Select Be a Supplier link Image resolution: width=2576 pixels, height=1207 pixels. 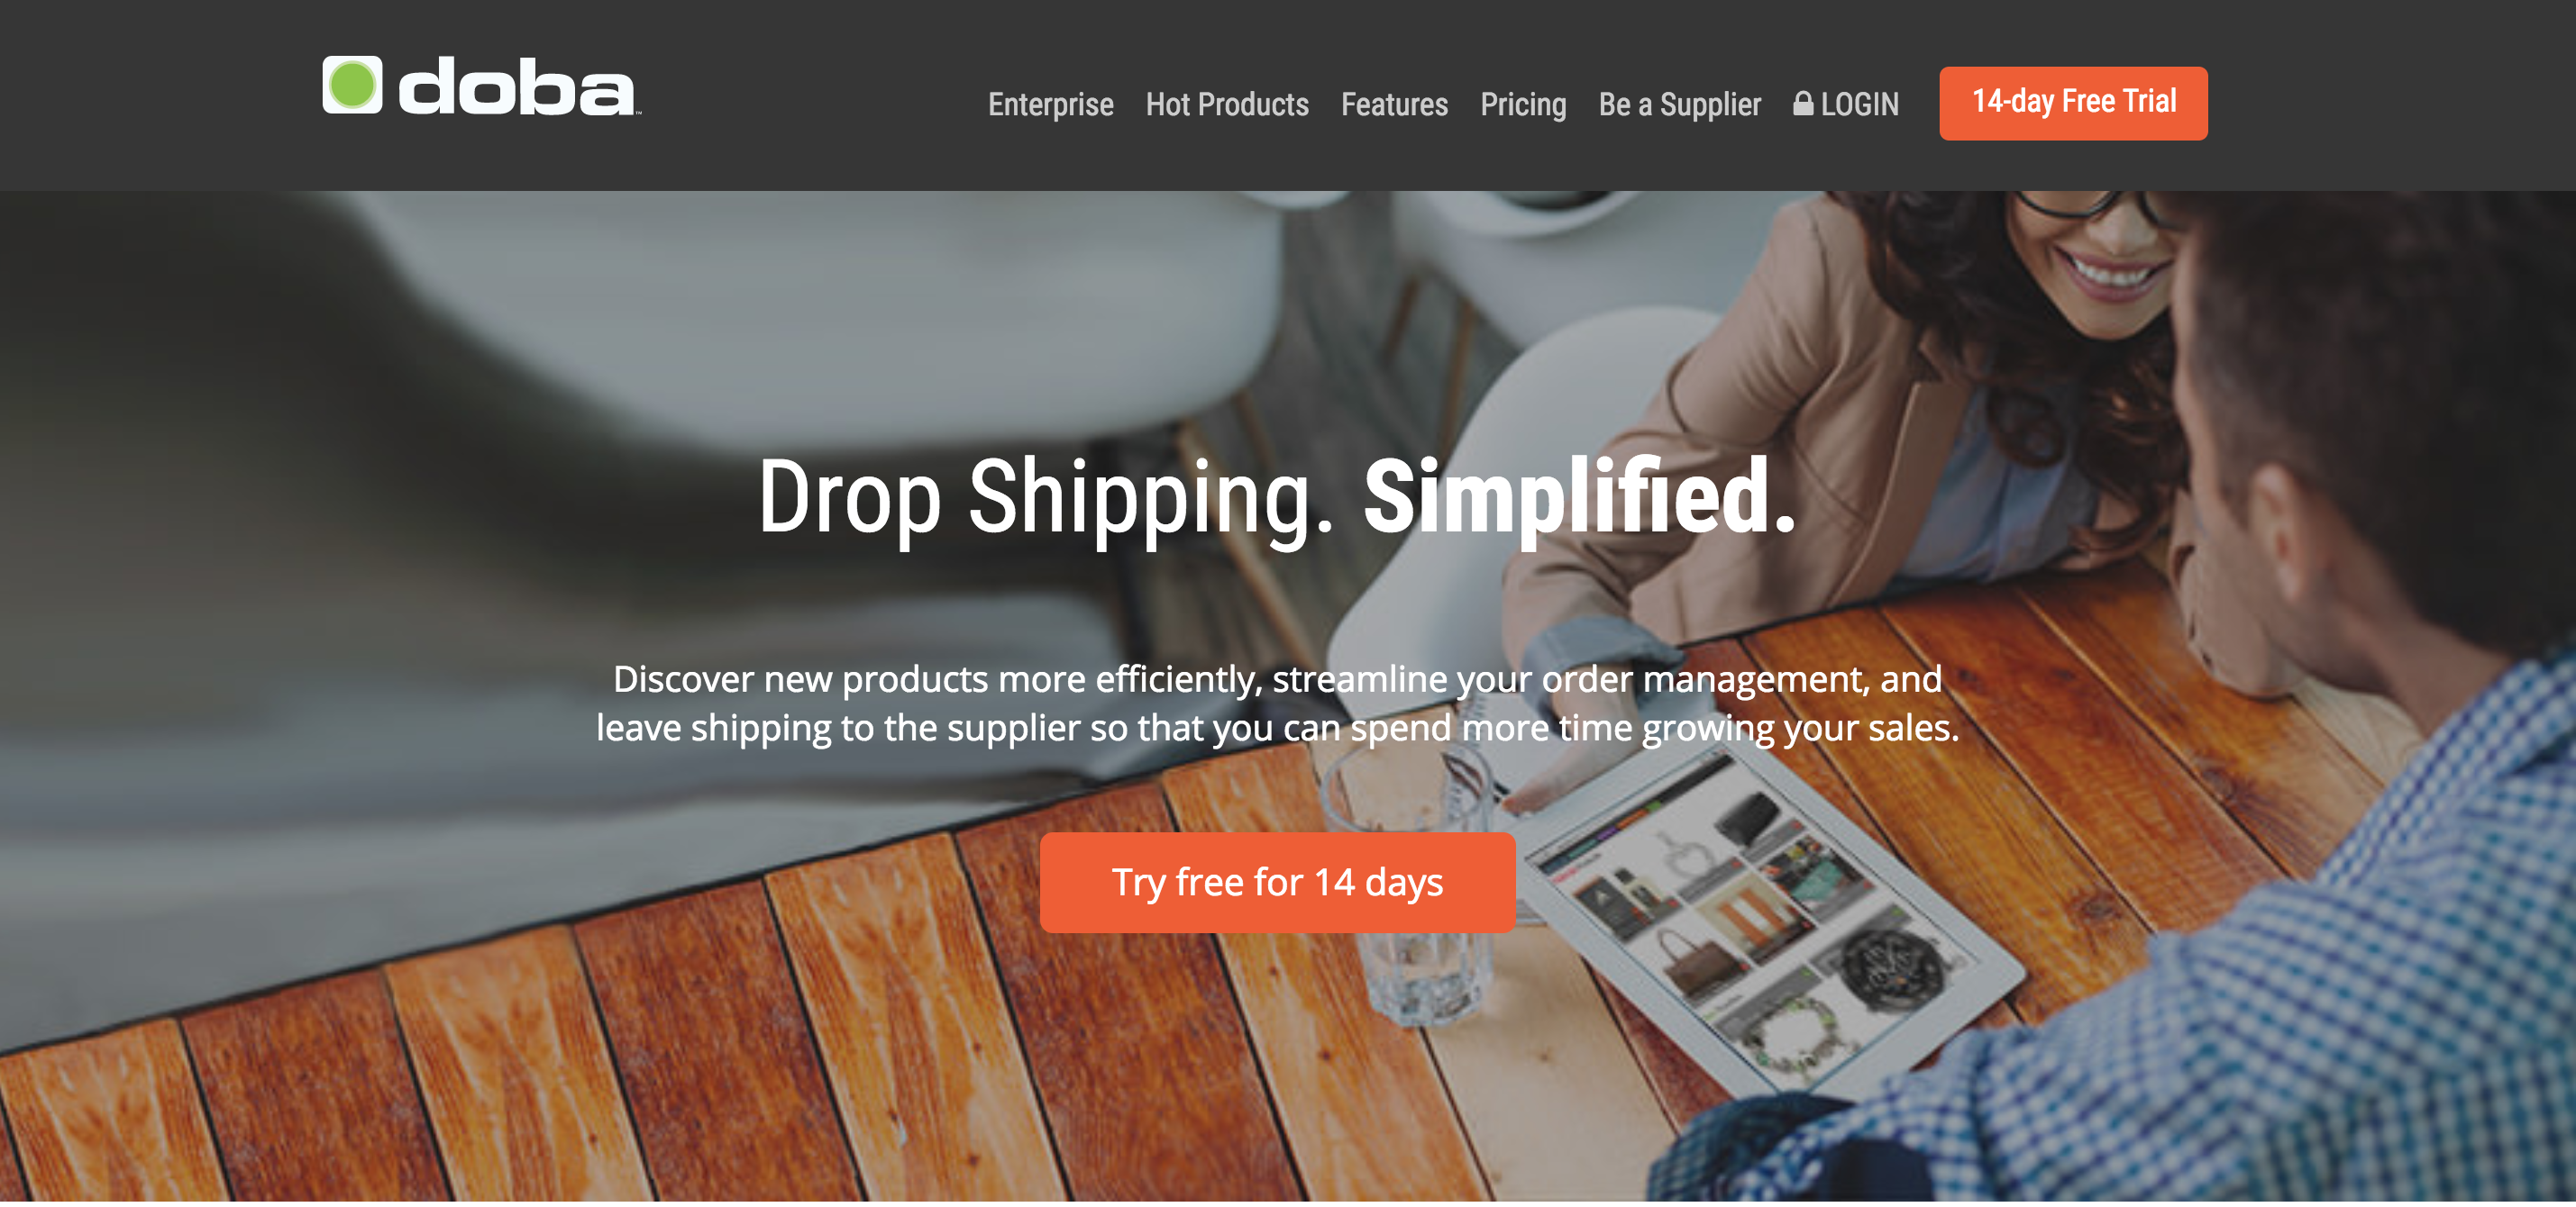click(1679, 104)
